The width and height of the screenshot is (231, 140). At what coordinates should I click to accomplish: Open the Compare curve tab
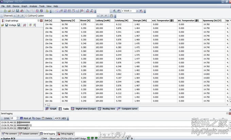[128, 109]
